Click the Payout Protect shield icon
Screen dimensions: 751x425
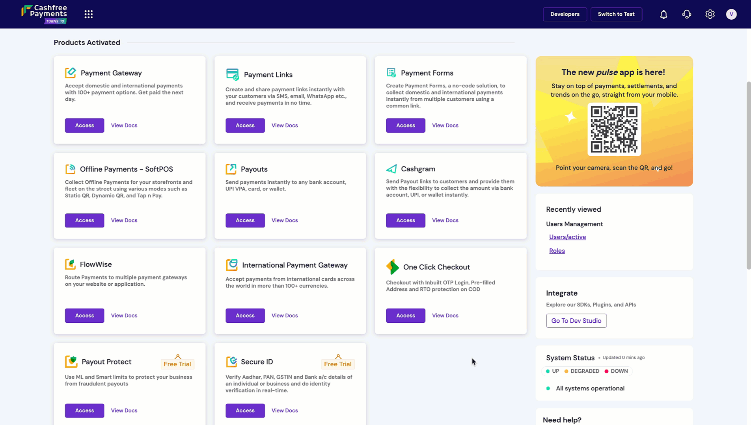click(x=71, y=362)
